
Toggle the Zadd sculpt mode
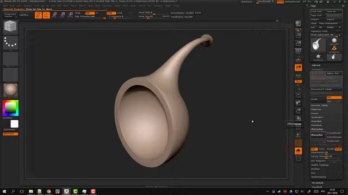(111, 13)
